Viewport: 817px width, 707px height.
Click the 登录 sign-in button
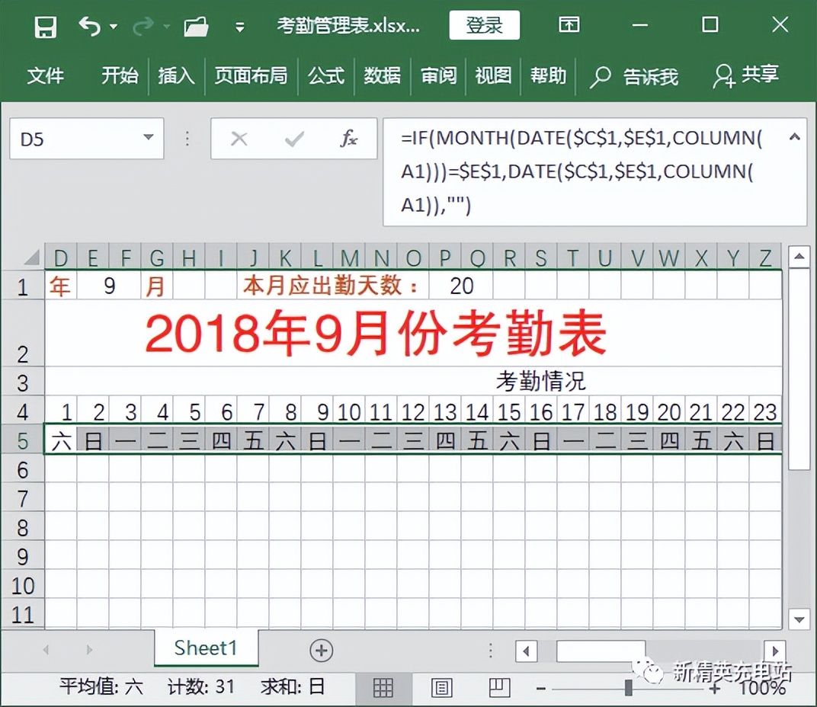pos(484,25)
